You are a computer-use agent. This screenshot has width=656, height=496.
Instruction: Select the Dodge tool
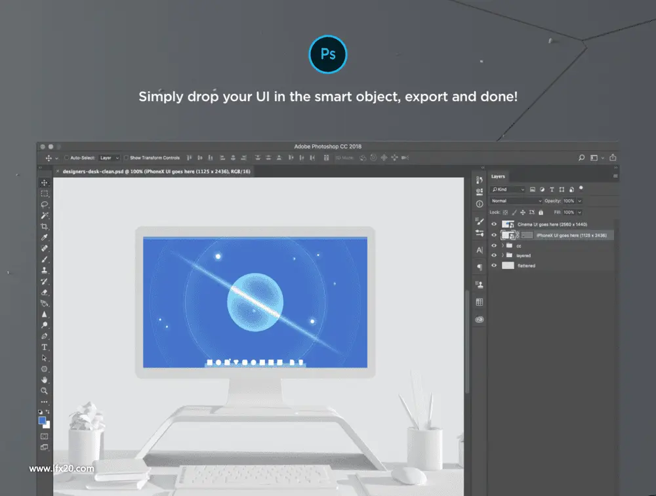44,325
